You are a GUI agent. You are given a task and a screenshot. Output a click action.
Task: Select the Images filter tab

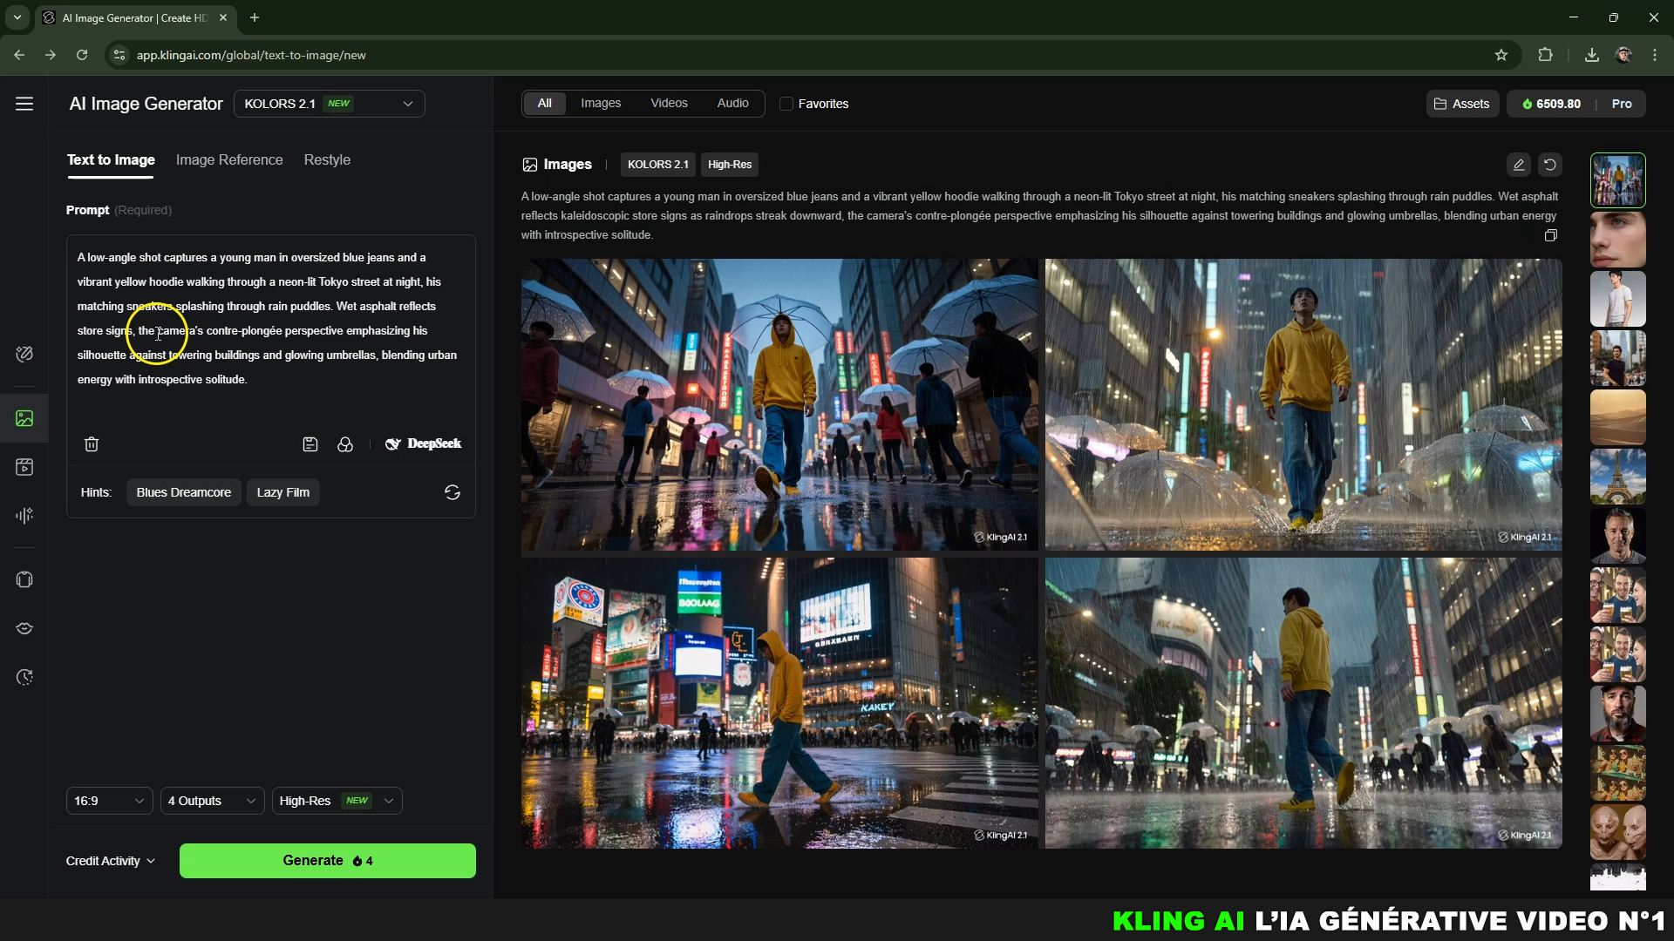coord(601,103)
